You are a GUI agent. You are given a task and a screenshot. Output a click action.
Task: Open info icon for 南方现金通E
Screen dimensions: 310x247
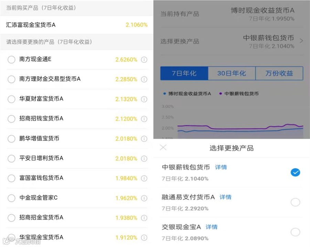click(144, 60)
